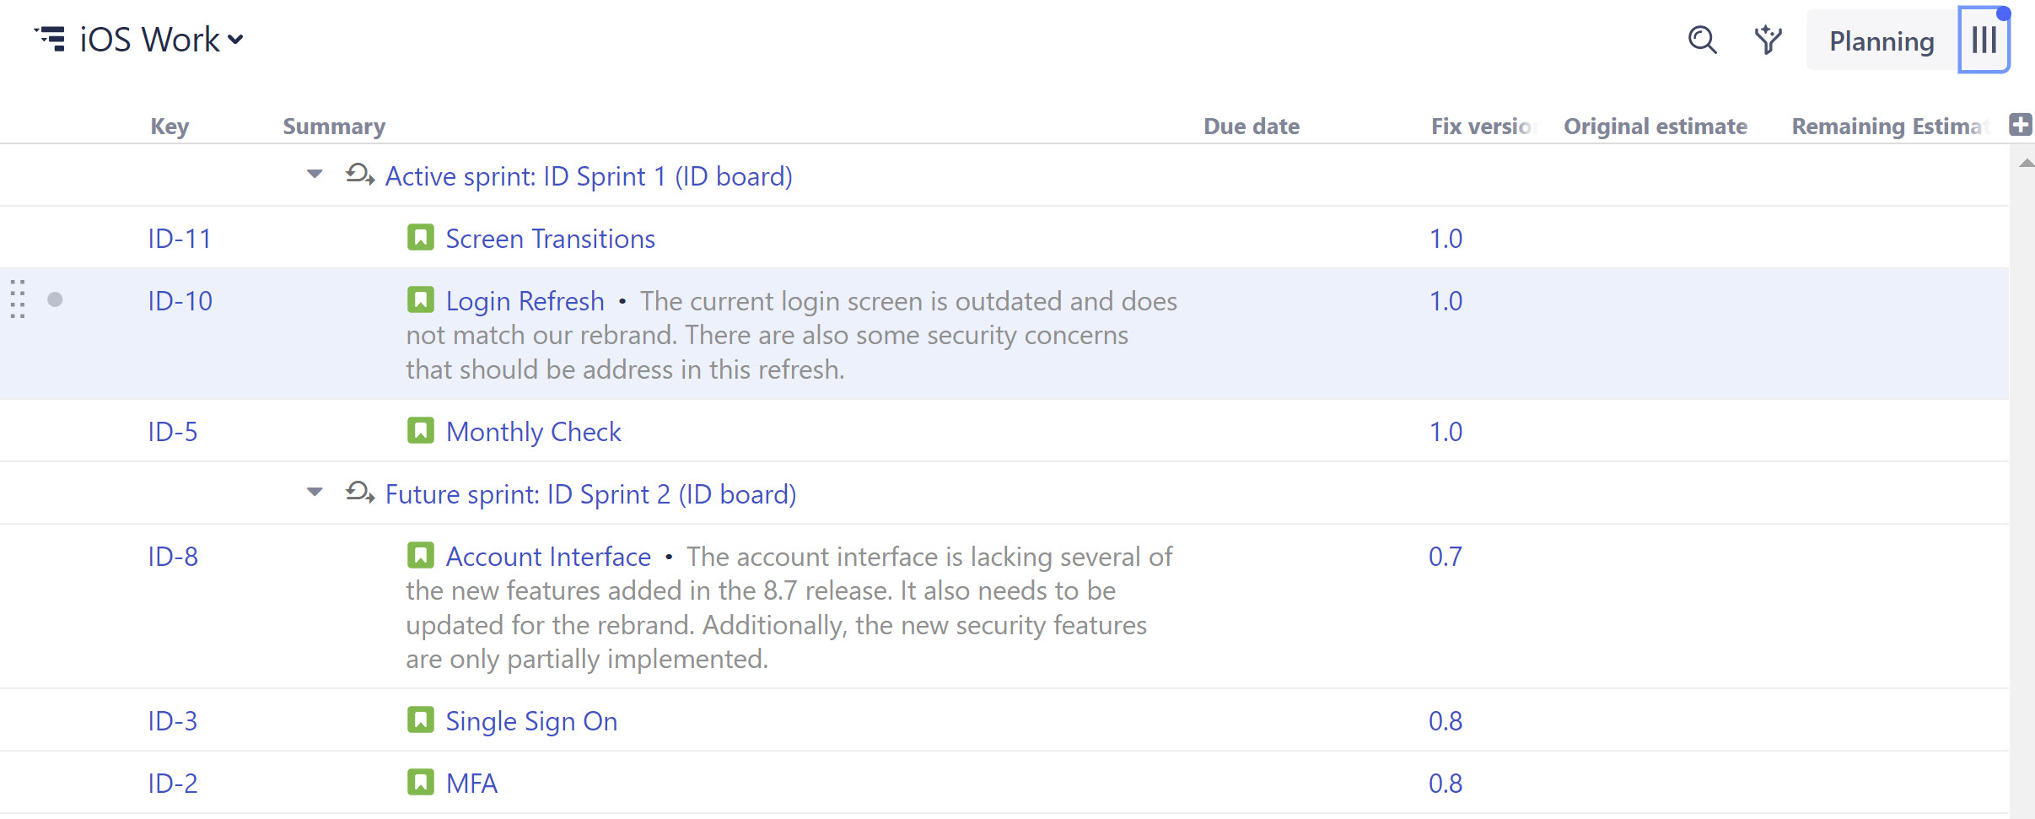Grab the drag handle on ID-10 row
The width and height of the screenshot is (2035, 819).
(x=18, y=299)
